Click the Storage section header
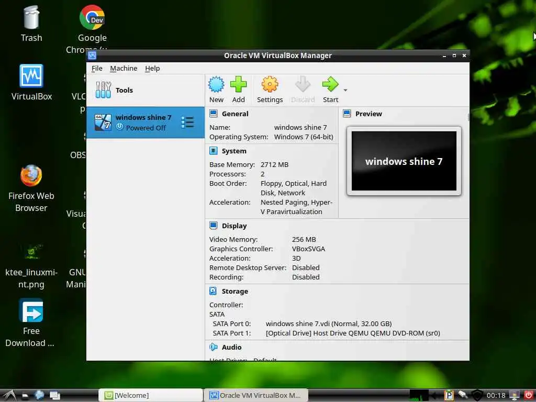The image size is (536, 402). [235, 292]
